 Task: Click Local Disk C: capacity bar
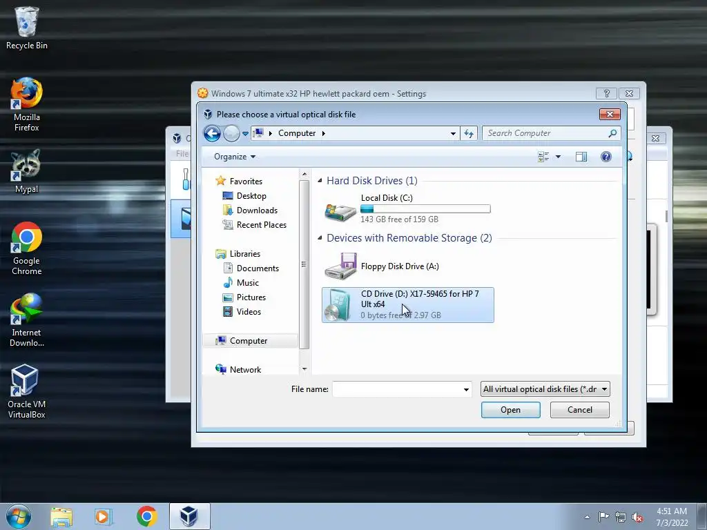click(425, 208)
